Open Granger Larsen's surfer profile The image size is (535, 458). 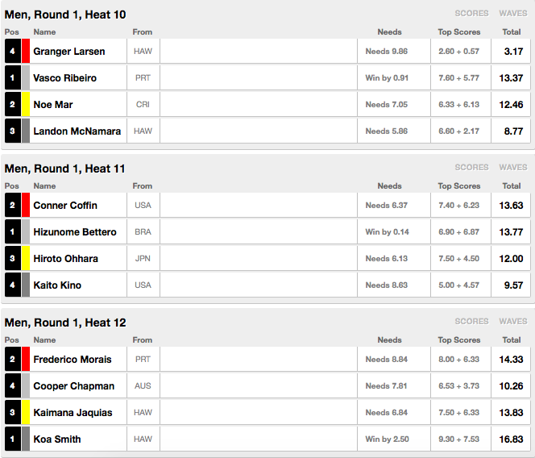pos(69,52)
